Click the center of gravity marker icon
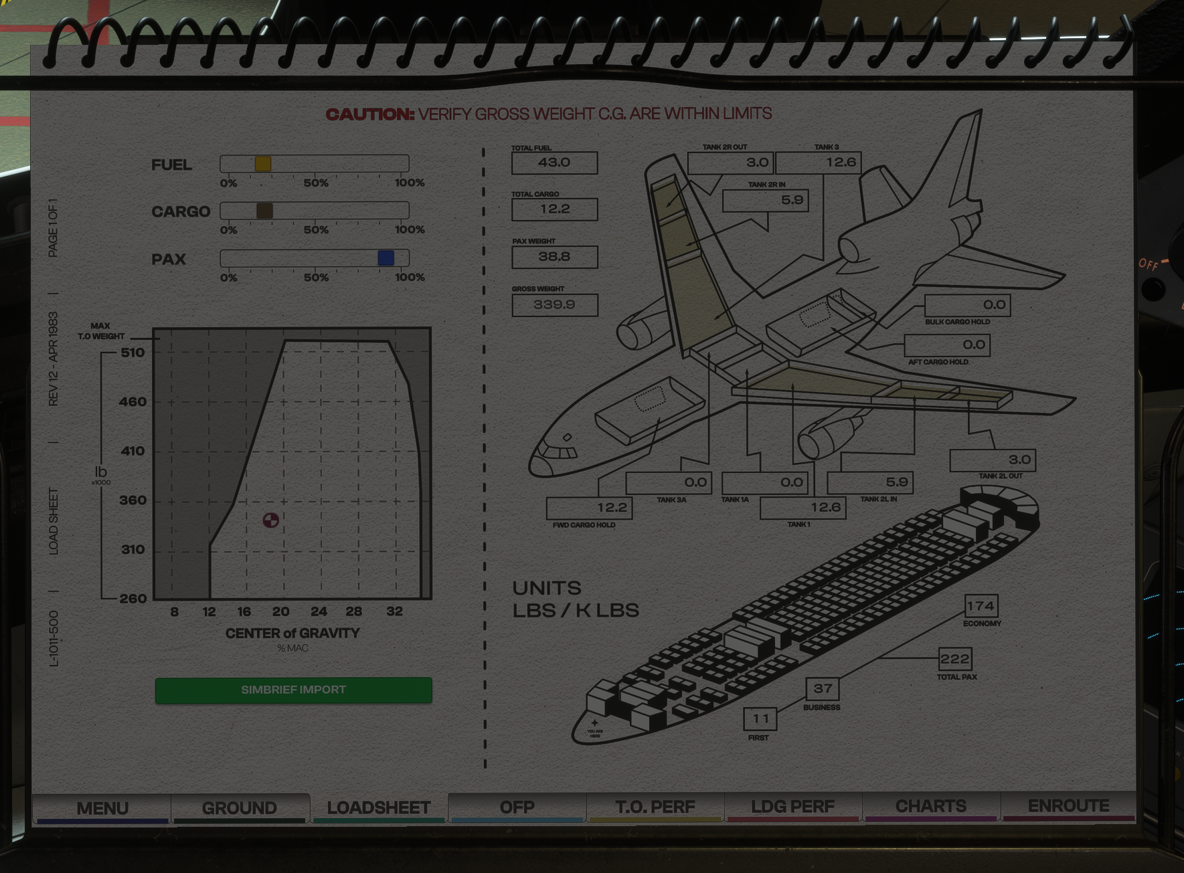 point(270,520)
